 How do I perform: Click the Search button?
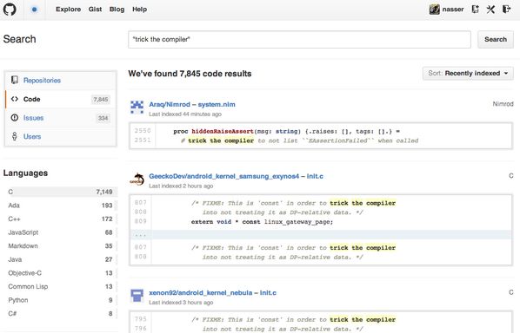pyautogui.click(x=496, y=39)
